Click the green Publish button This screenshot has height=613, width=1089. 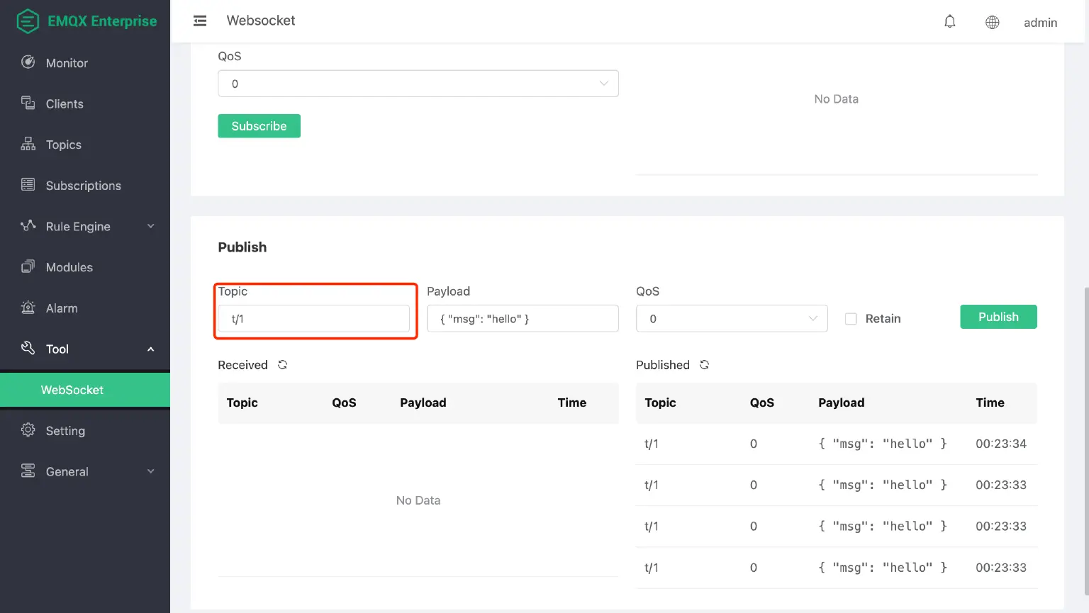[998, 317]
